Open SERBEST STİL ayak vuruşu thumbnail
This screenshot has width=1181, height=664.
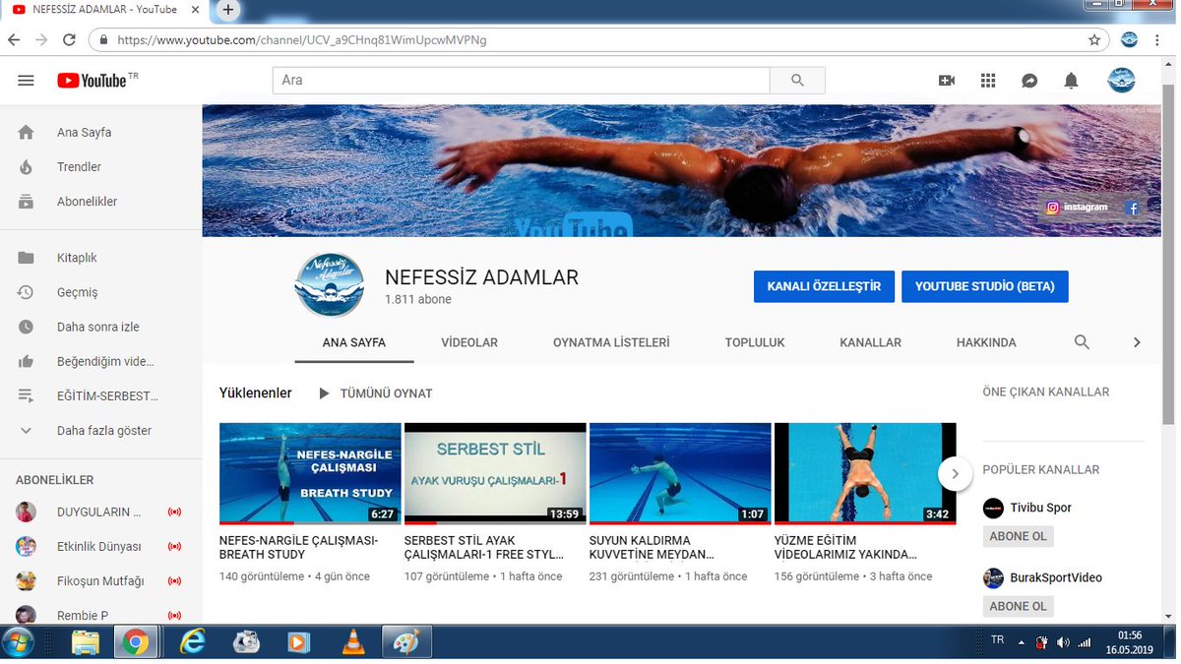[x=495, y=473]
